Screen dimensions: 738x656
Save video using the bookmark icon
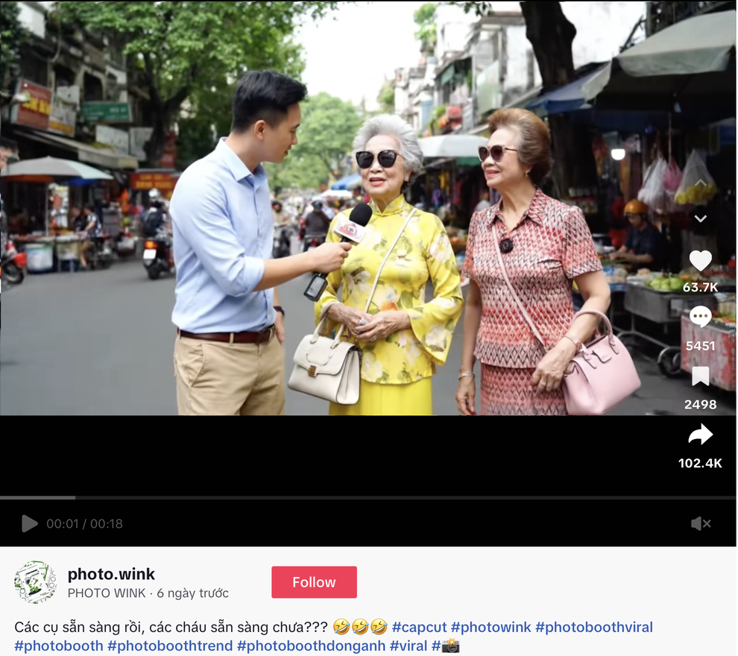700,376
